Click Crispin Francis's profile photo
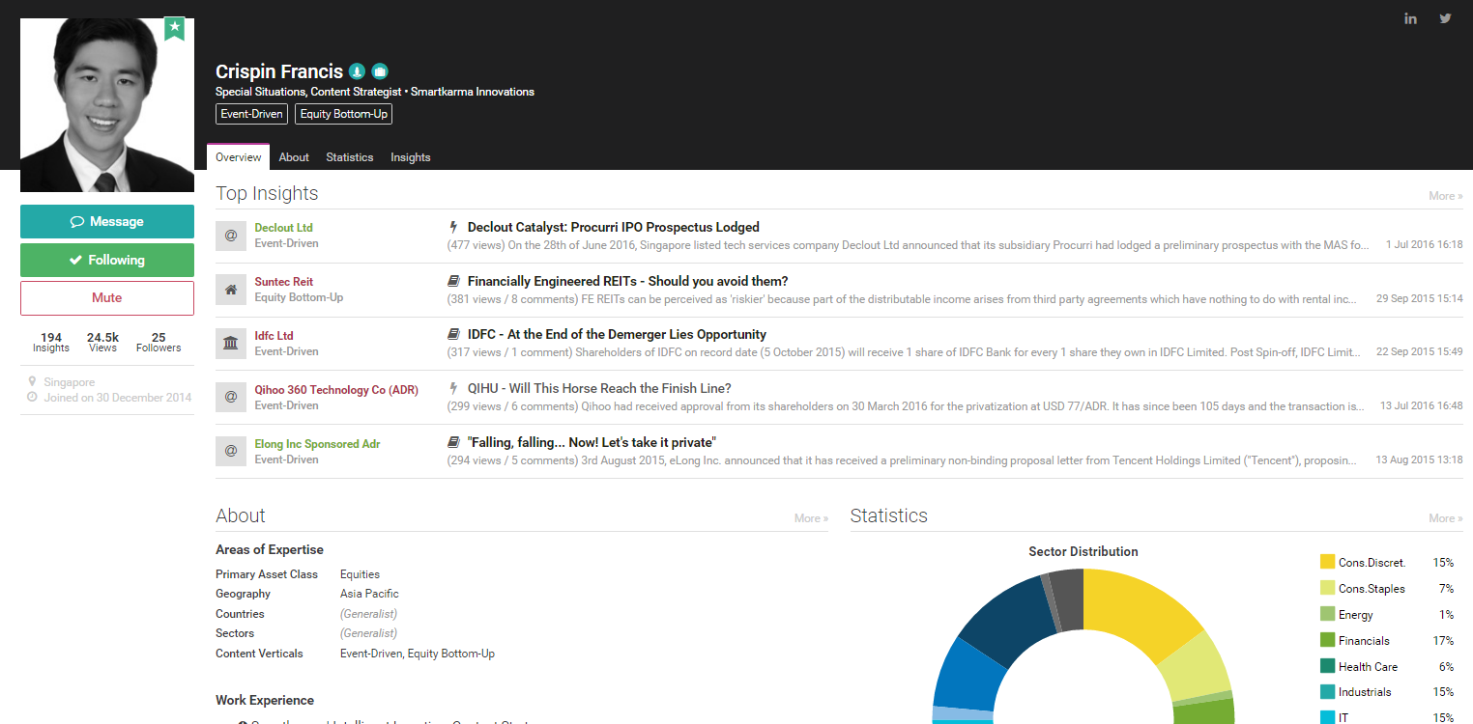The height and width of the screenshot is (724, 1473). point(107,105)
